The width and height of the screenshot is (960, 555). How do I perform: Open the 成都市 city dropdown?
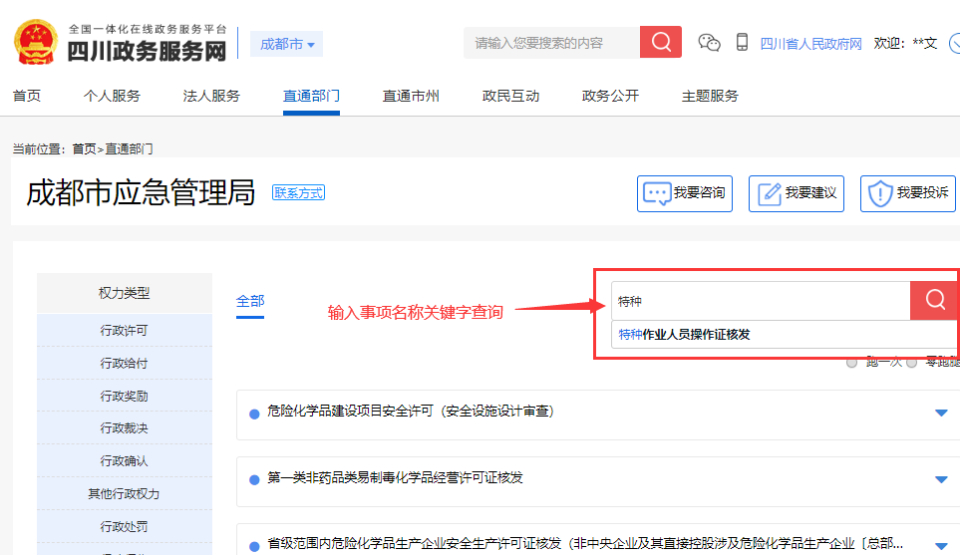[286, 44]
